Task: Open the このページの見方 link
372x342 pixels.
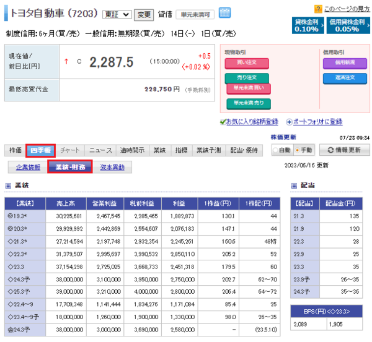Action: 347,9
